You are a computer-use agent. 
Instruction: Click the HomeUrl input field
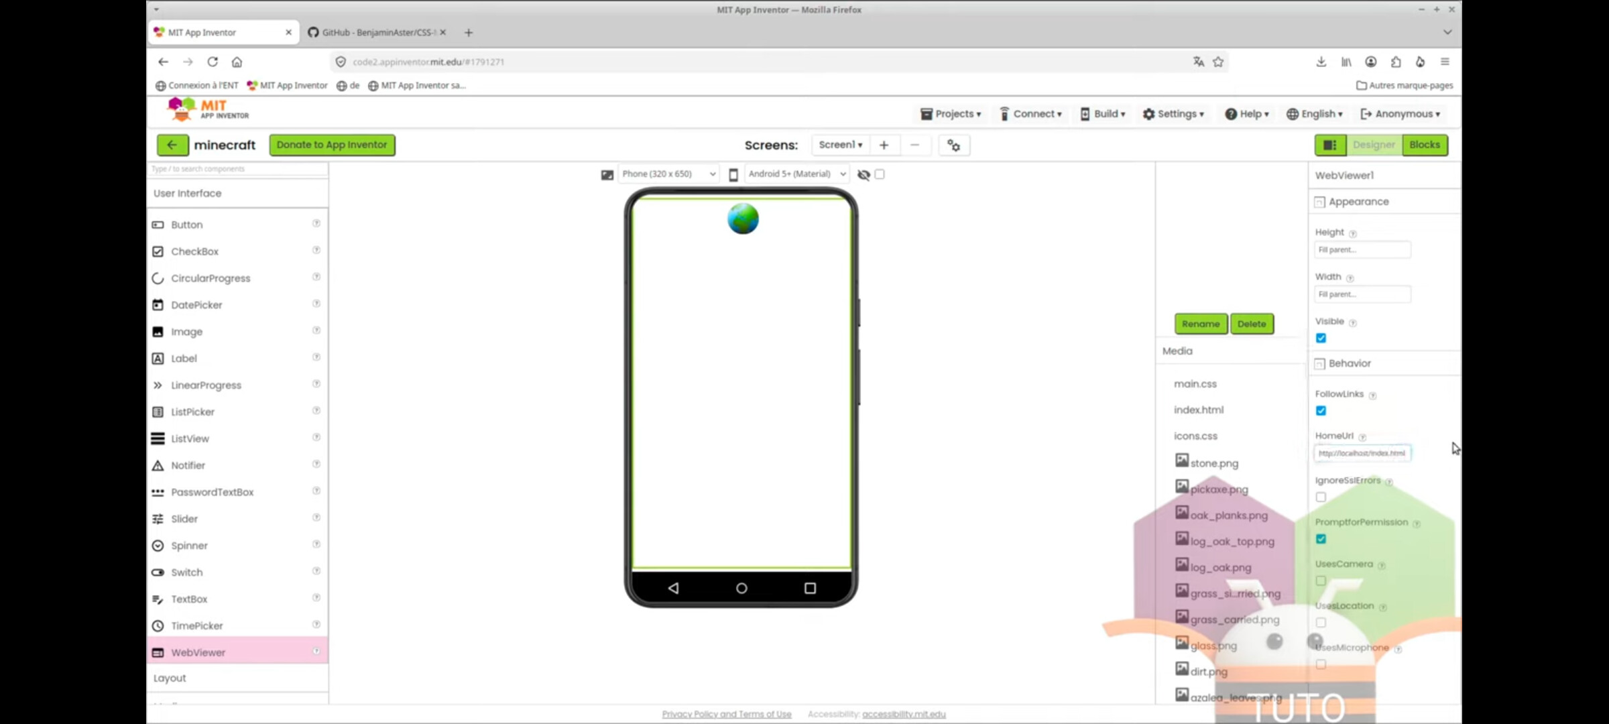(x=1362, y=453)
